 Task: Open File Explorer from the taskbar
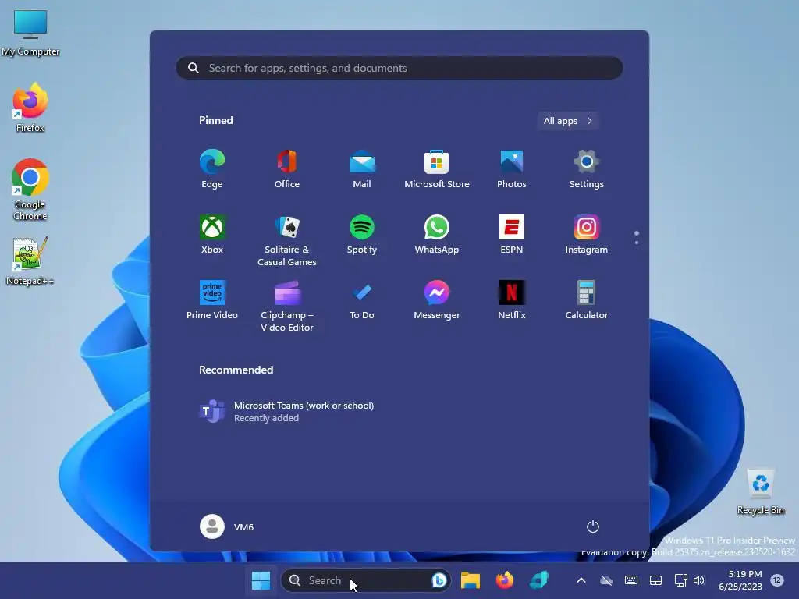[x=471, y=580]
